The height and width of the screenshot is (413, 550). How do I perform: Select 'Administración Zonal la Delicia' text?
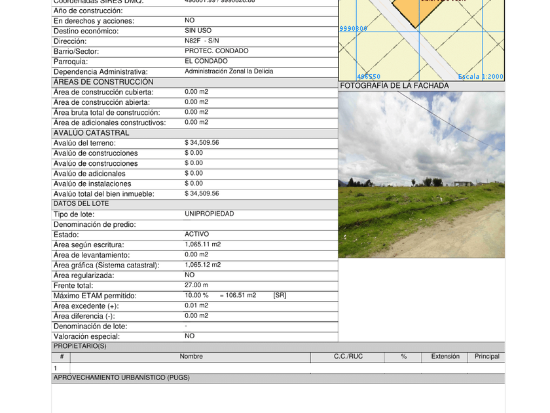pos(229,71)
